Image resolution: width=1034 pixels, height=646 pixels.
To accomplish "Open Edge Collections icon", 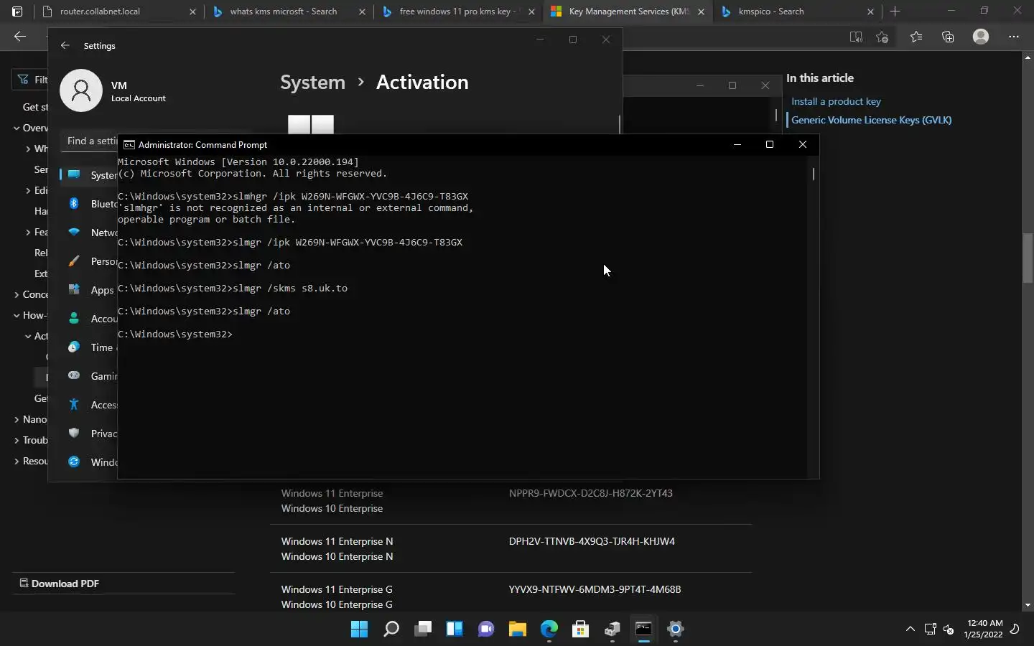I will point(948,37).
